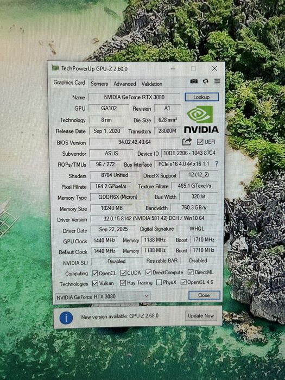This screenshot has height=380, width=285.
Task: Click the Driver Version field 32.0.15.8142
Action: tap(154, 218)
